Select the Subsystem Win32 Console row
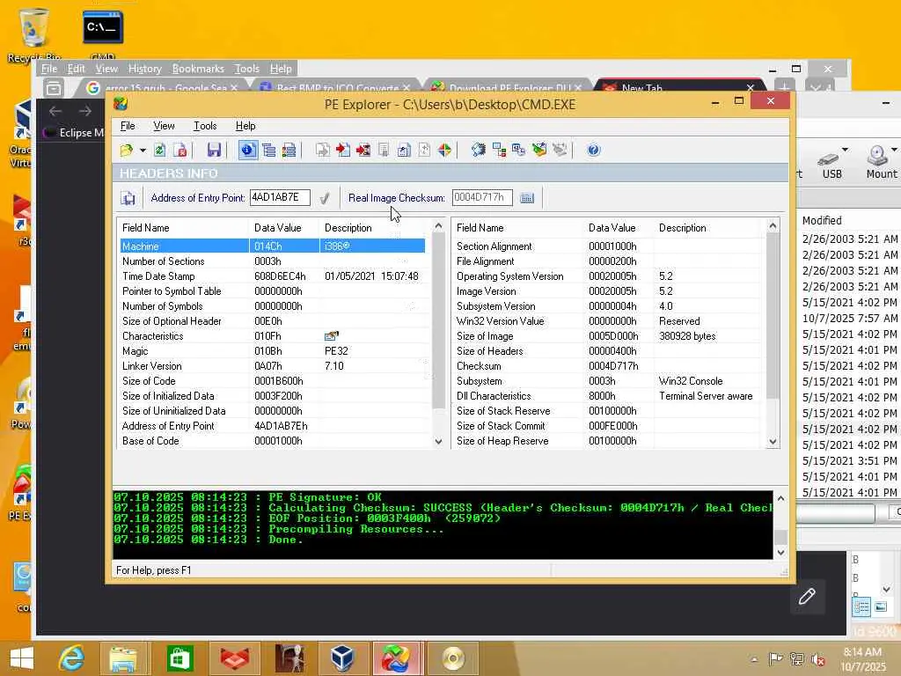Screen dimensions: 901x676 [x=609, y=380]
